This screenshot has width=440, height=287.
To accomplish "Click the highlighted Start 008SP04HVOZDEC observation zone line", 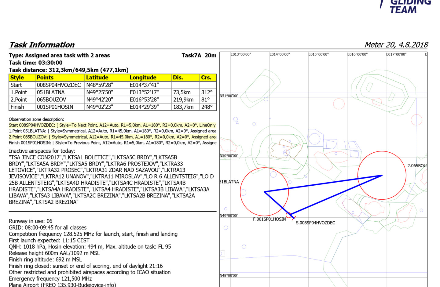I will tap(112, 125).
